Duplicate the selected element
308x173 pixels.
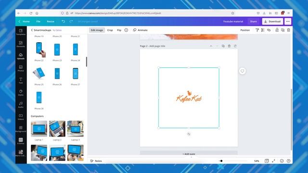[x=282, y=30]
